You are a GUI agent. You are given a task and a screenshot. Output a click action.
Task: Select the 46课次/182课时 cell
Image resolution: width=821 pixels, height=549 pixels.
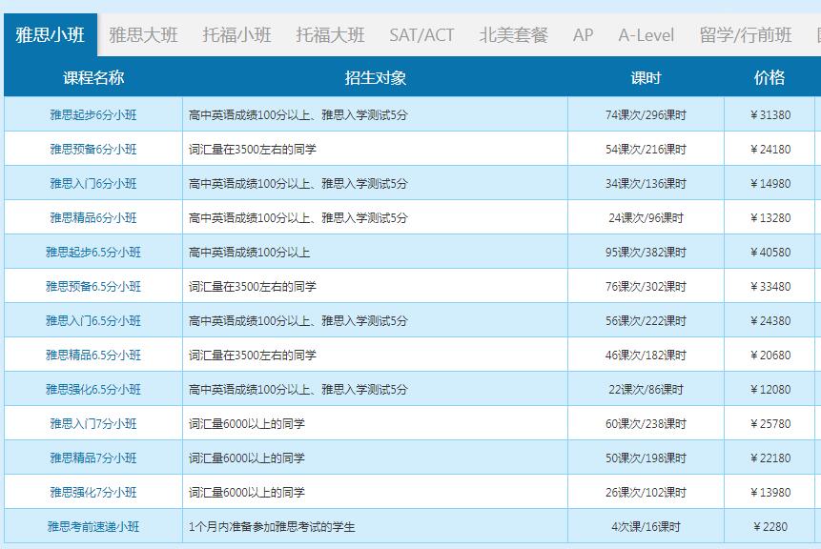[x=646, y=355]
